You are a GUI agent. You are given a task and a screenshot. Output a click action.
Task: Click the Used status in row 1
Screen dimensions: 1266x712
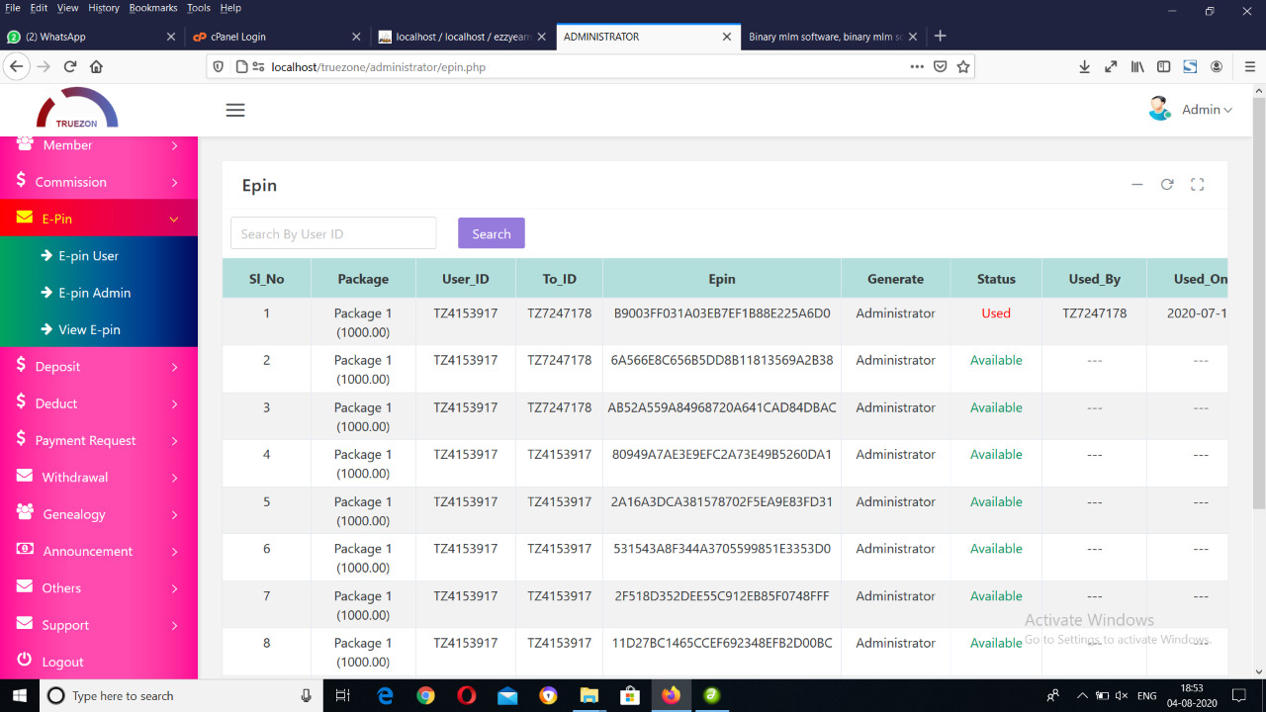[x=996, y=313]
